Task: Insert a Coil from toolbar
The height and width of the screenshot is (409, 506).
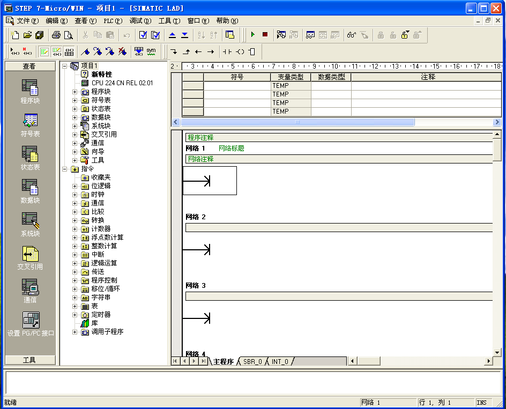Action: tap(240, 51)
